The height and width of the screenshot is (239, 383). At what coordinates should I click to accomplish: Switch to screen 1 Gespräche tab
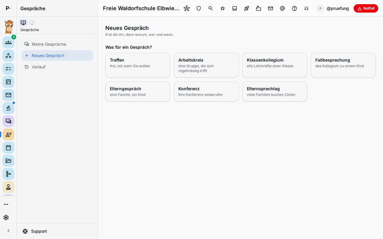(x=23, y=23)
